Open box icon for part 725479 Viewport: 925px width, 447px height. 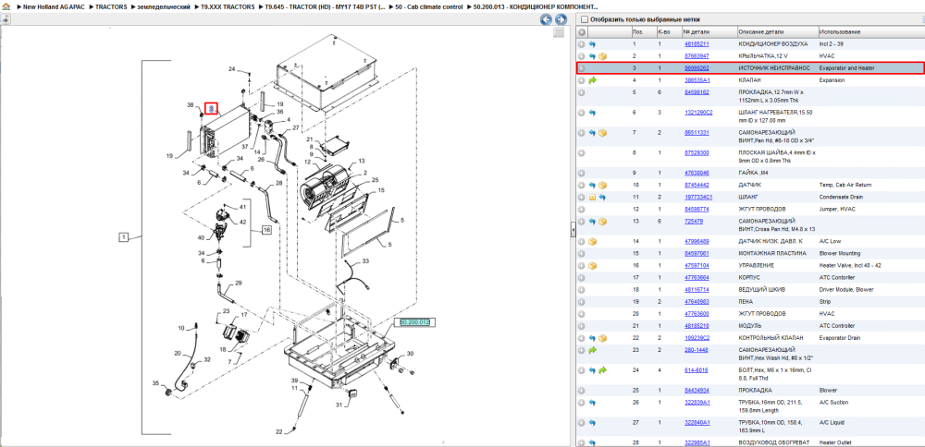click(602, 222)
